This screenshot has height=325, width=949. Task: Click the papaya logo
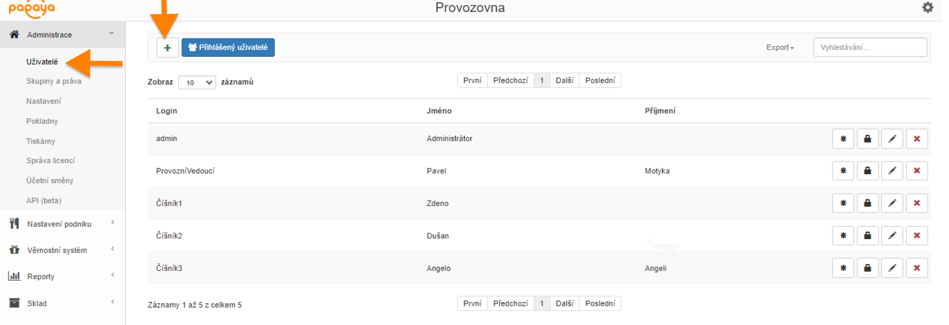click(x=32, y=8)
